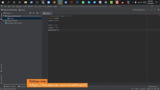
Task: Click the volume speaker tray icon
Action: 141,2
